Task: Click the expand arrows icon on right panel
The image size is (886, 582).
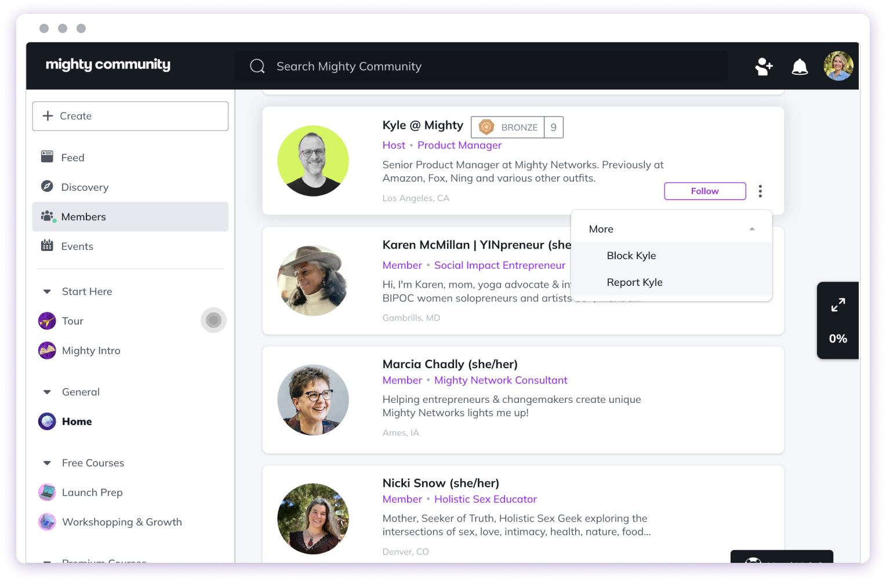Action: click(x=838, y=305)
